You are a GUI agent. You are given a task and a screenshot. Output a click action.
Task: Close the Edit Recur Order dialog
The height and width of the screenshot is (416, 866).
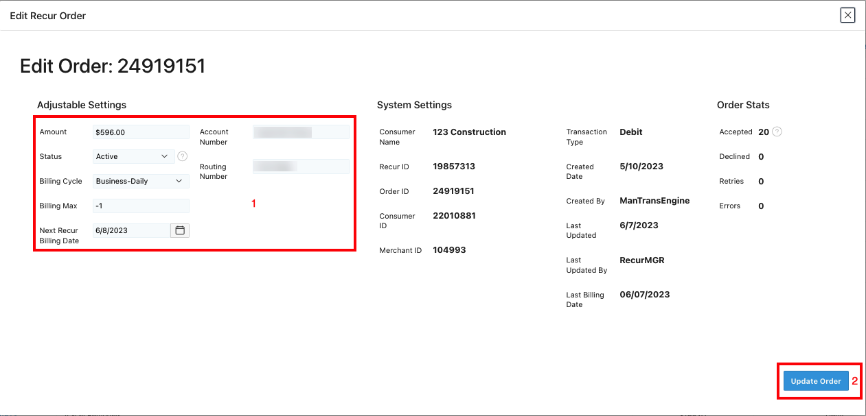pyautogui.click(x=847, y=15)
